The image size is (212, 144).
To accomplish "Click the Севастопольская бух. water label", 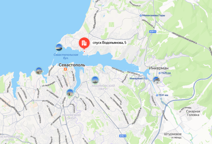I will pos(66,56).
